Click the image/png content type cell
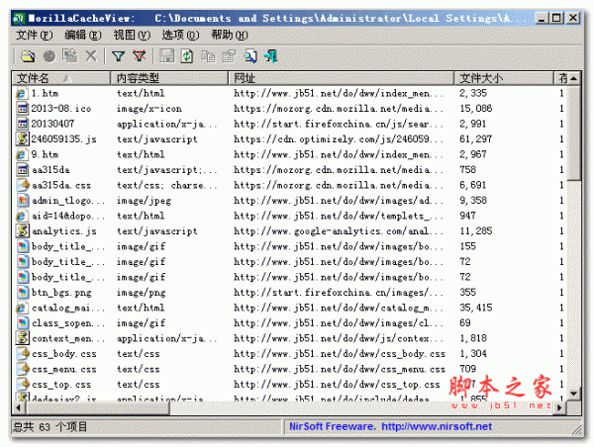Screen dimensions: 594x447 coord(141,292)
